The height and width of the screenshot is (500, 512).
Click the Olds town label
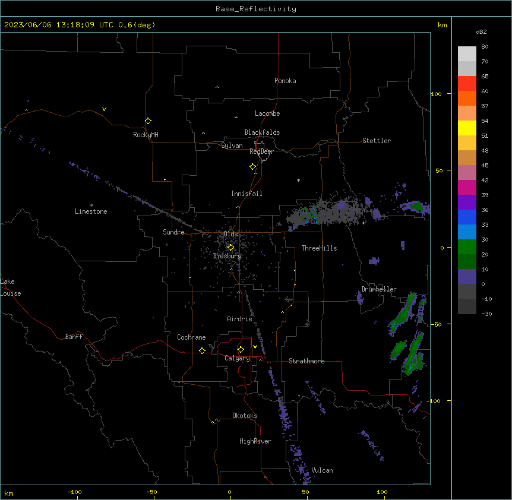[x=230, y=234]
